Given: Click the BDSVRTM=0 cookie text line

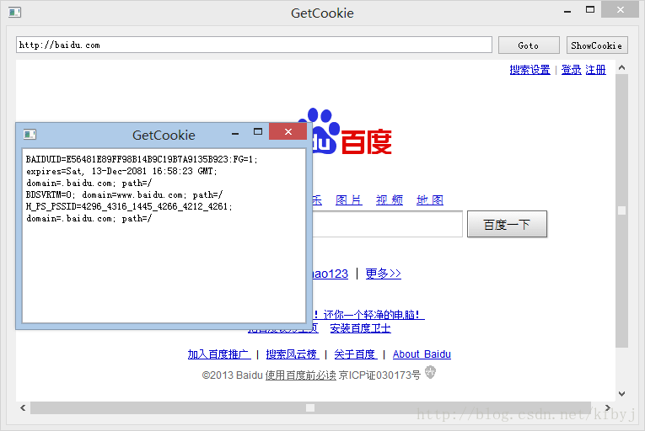Looking at the screenshot, I should (x=125, y=194).
